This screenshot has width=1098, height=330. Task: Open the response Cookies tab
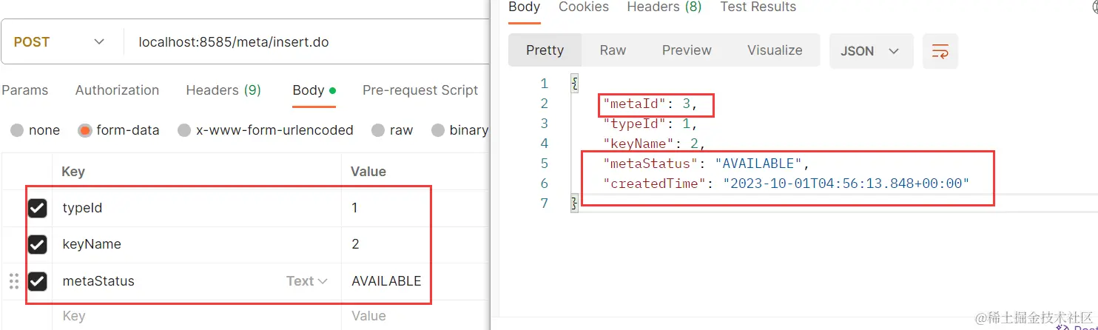(584, 7)
